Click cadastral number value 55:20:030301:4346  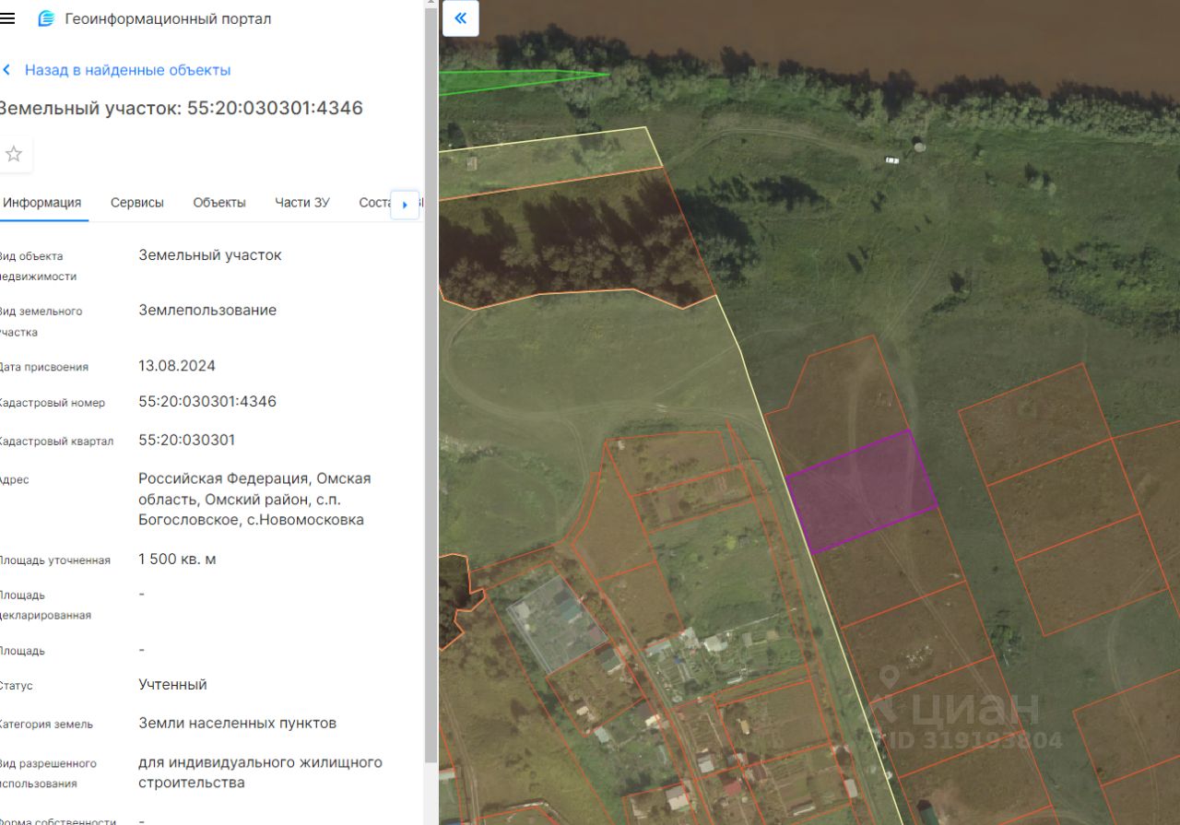click(207, 402)
